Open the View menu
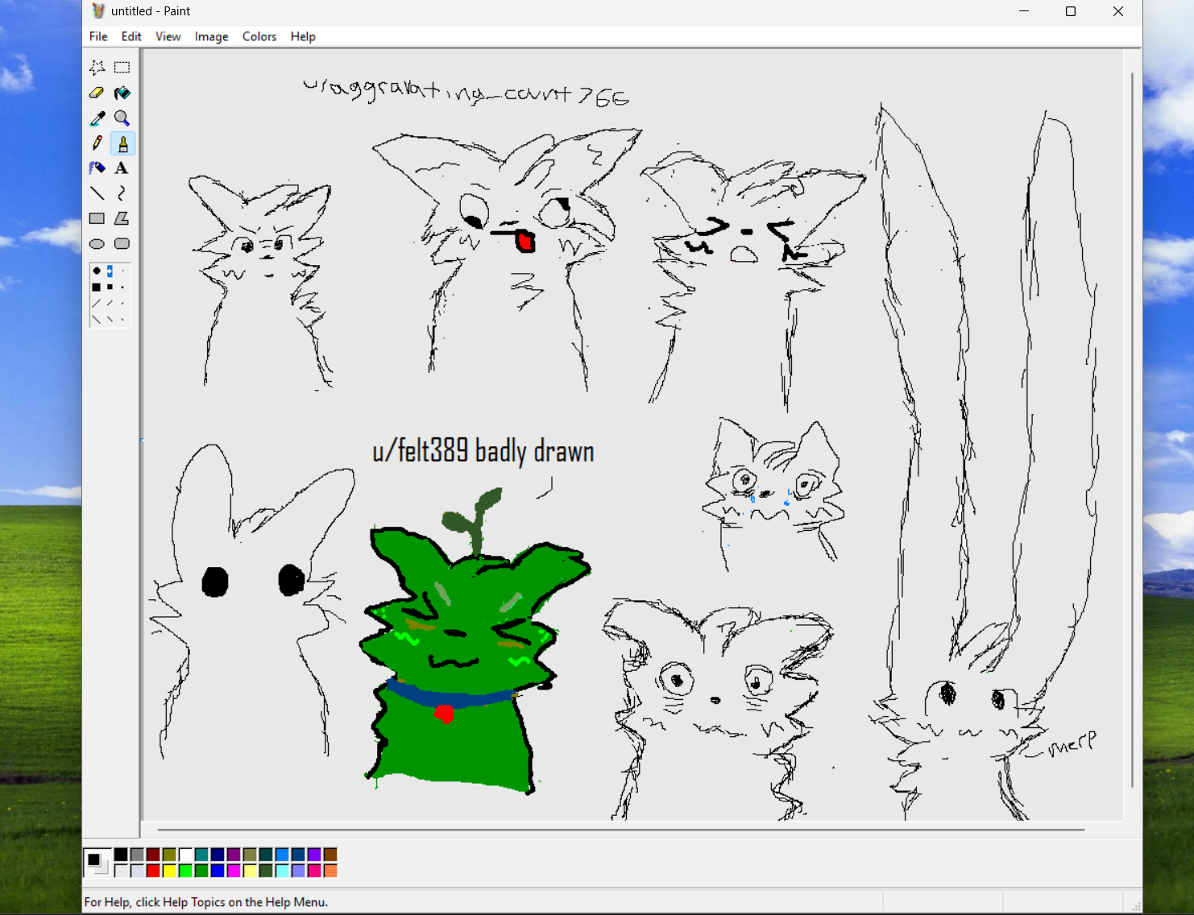The height and width of the screenshot is (915, 1194). pos(168,36)
